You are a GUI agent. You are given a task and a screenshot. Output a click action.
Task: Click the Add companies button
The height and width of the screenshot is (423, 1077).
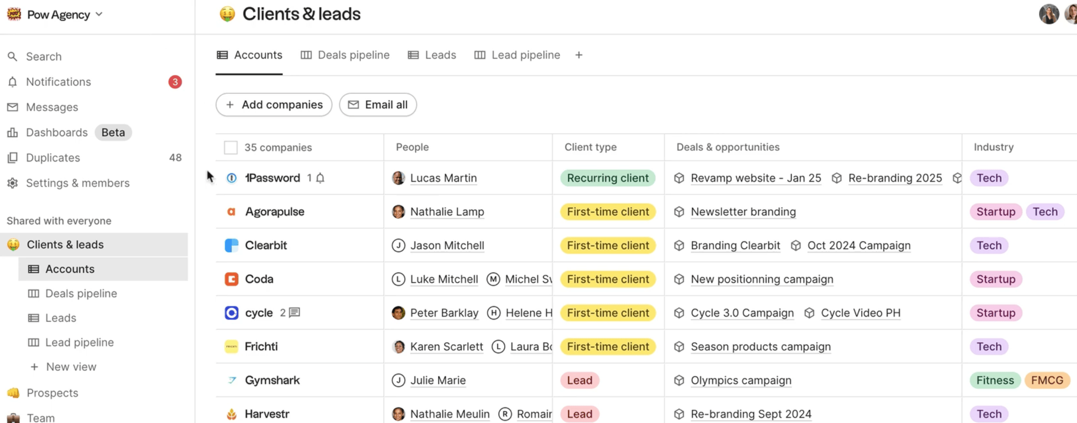tap(273, 105)
